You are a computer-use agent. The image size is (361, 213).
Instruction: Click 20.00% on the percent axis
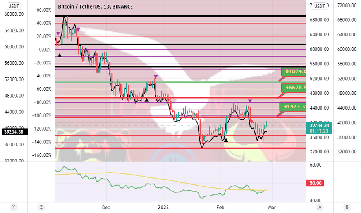44,36
